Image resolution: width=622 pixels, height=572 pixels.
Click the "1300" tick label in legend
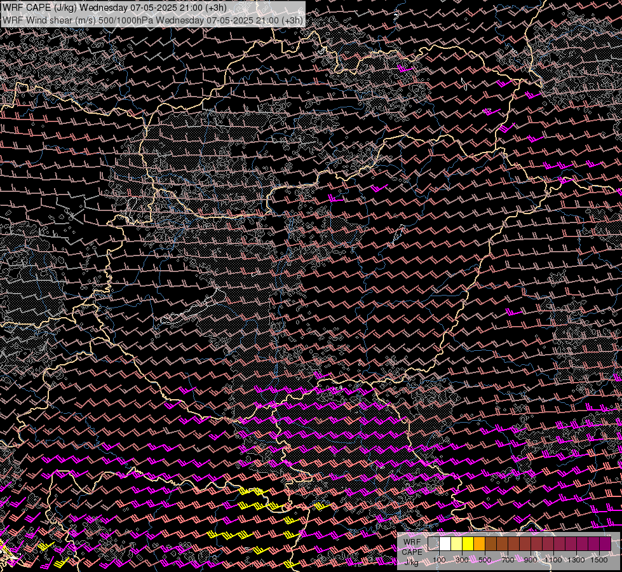tap(576, 560)
